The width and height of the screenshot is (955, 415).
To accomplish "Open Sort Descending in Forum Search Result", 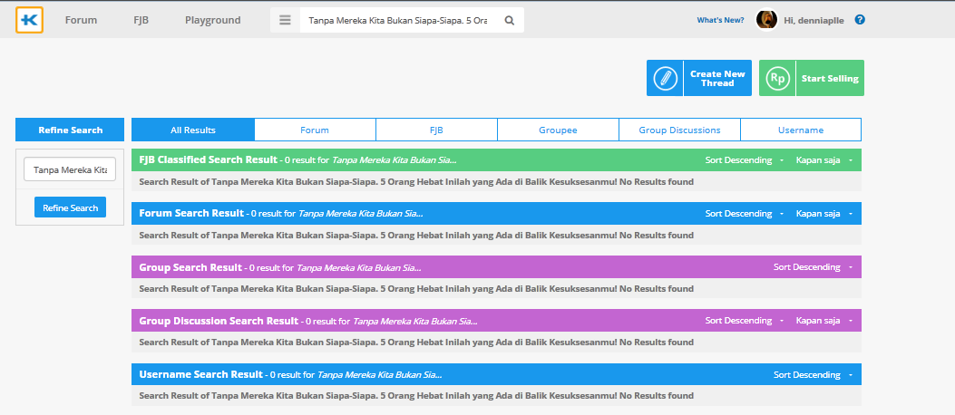I will (x=744, y=214).
